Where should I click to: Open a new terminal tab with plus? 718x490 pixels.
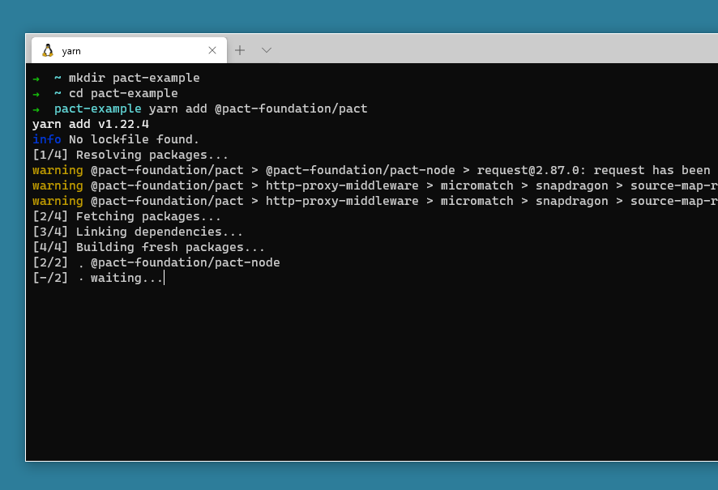tap(240, 50)
